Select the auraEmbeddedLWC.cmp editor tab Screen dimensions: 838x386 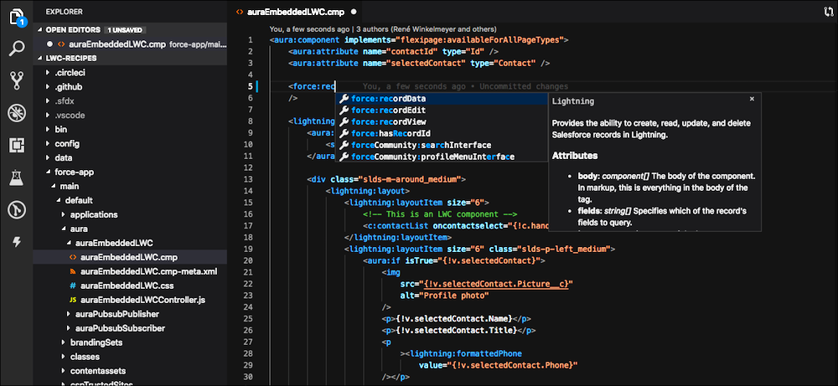pyautogui.click(x=293, y=13)
